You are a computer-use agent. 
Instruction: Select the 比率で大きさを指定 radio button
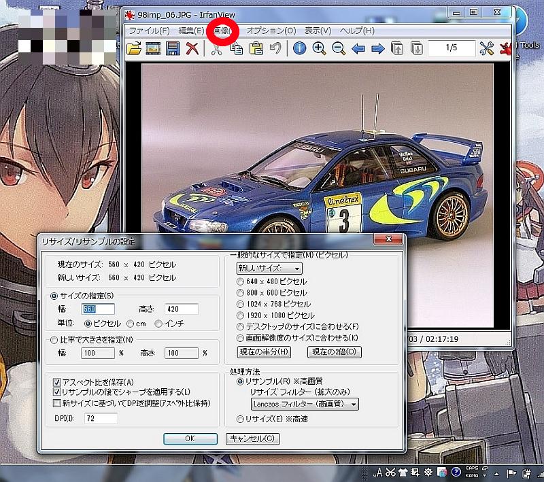54,339
